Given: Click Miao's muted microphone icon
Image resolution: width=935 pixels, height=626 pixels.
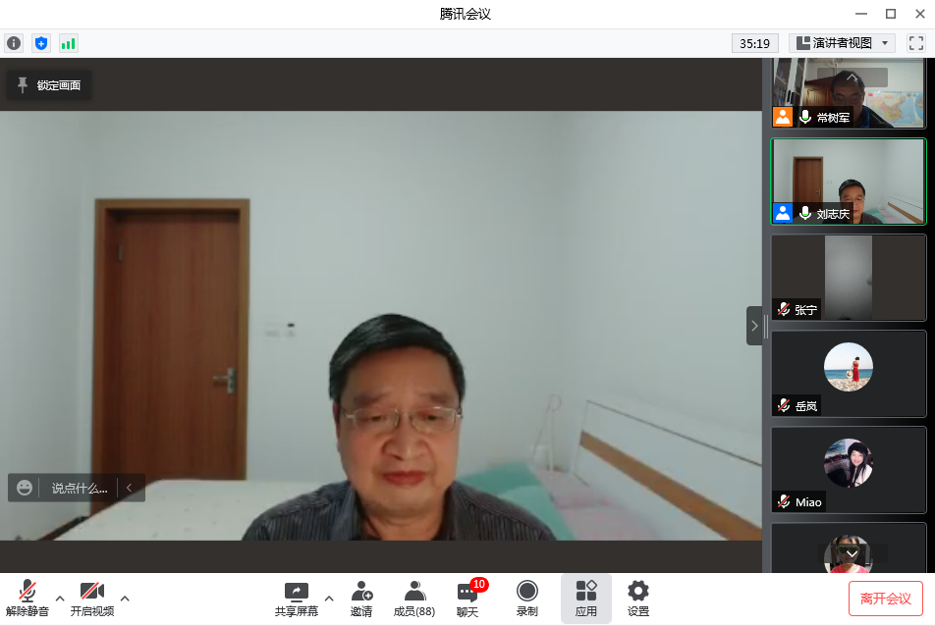Looking at the screenshot, I should pos(784,501).
